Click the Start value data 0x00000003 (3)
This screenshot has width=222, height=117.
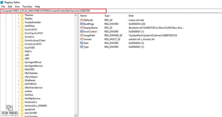[136, 43]
